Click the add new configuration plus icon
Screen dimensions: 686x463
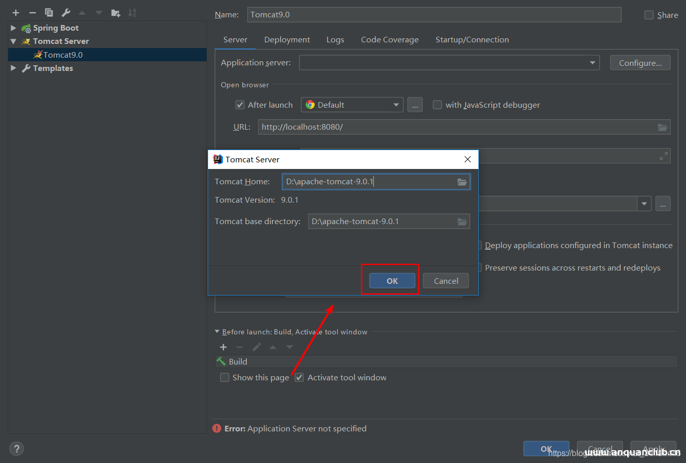[x=16, y=13]
